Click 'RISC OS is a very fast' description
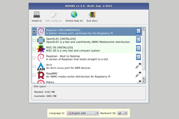 [x=73, y=51]
